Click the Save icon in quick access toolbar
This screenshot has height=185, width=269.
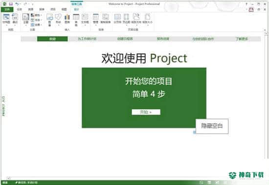pos(11,4)
